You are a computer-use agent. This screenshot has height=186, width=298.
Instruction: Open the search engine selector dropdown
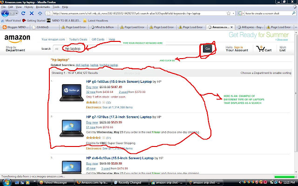241,13
